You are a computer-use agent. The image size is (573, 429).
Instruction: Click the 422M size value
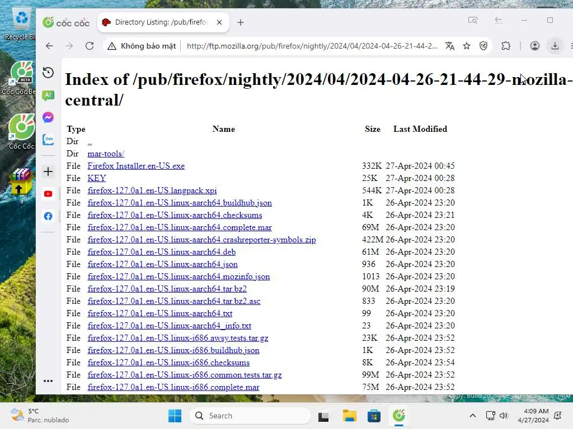coord(372,240)
